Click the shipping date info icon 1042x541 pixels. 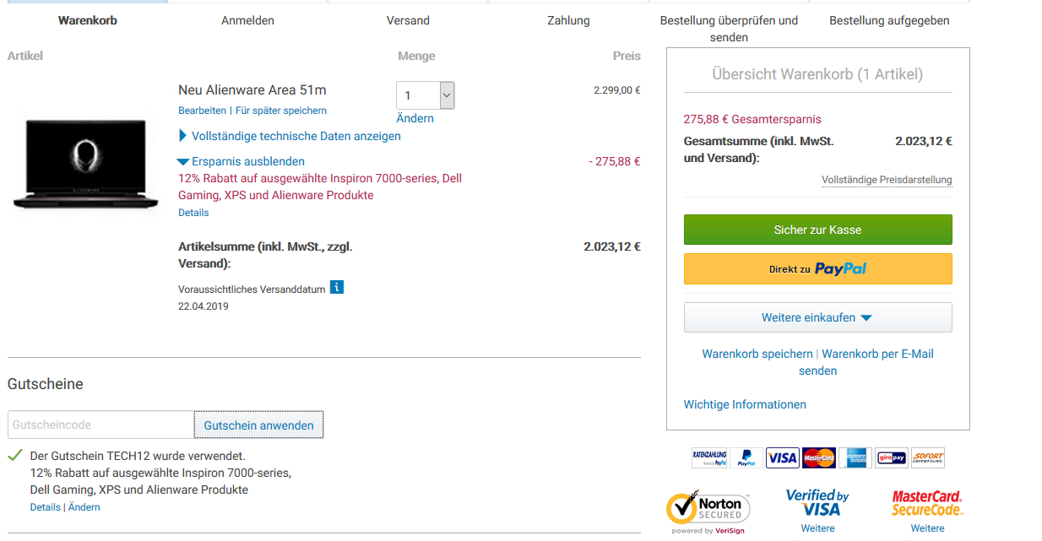tap(337, 287)
